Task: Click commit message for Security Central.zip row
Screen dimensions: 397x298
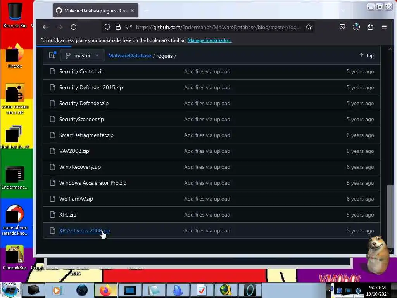Action: point(207,71)
